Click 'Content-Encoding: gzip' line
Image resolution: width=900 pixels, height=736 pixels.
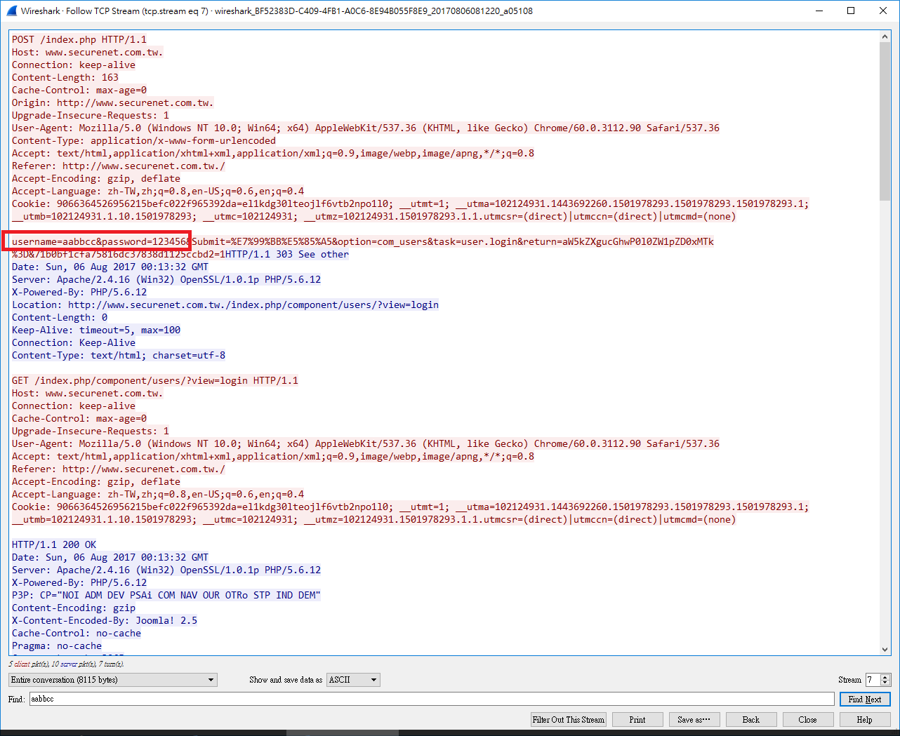coord(74,608)
